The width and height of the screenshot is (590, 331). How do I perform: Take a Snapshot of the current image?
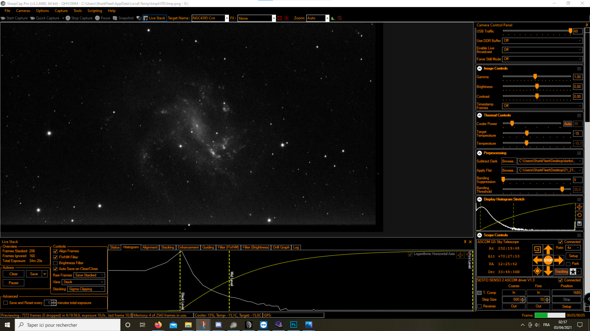point(123,18)
